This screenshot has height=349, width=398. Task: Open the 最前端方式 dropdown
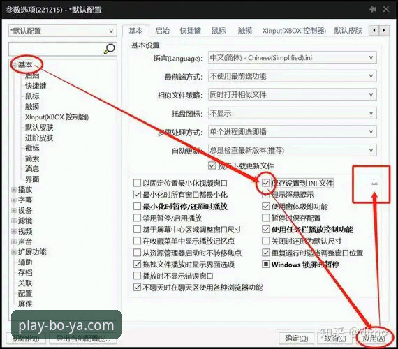pyautogui.click(x=293, y=76)
